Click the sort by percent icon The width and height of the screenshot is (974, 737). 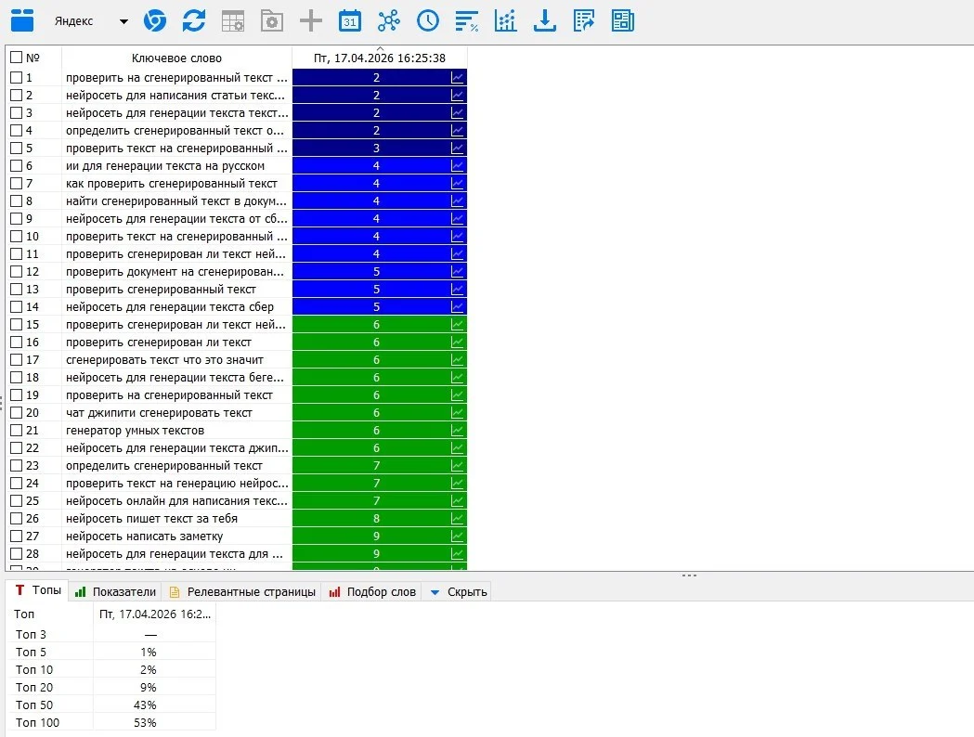[x=466, y=20]
